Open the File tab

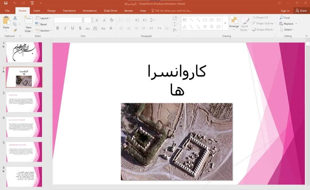click(7, 11)
